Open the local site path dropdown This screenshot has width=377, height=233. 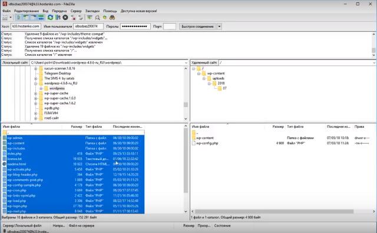[x=186, y=63]
